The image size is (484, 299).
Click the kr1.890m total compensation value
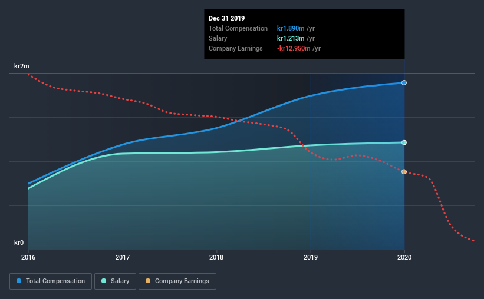291,28
